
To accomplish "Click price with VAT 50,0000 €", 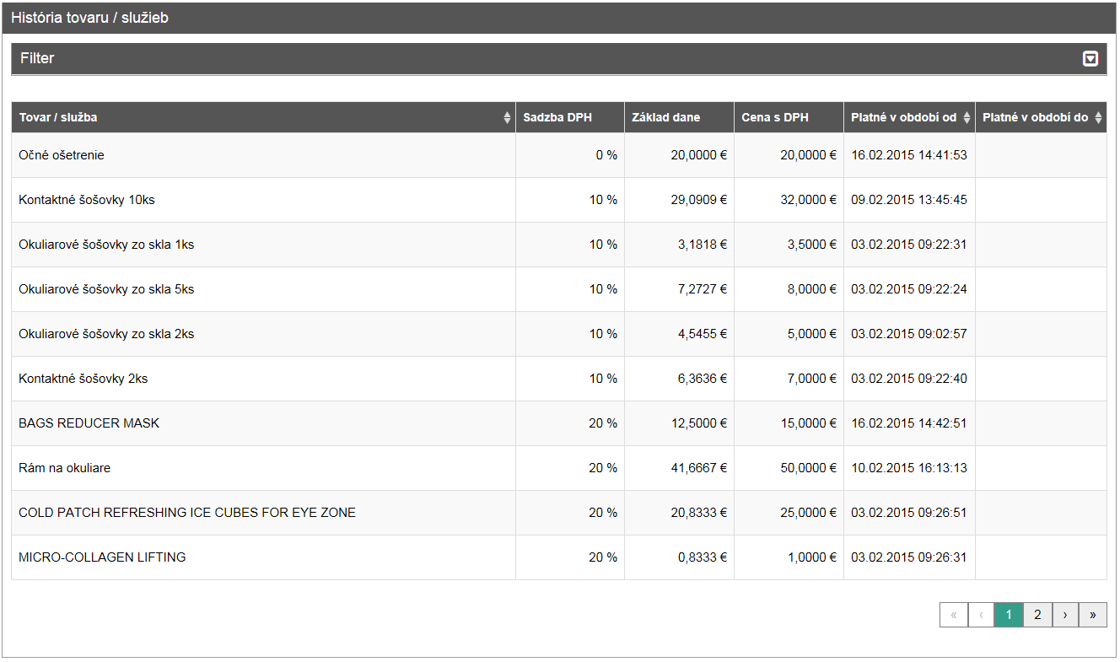I will (x=808, y=468).
